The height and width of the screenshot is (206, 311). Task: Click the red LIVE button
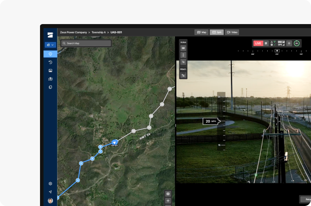click(258, 43)
